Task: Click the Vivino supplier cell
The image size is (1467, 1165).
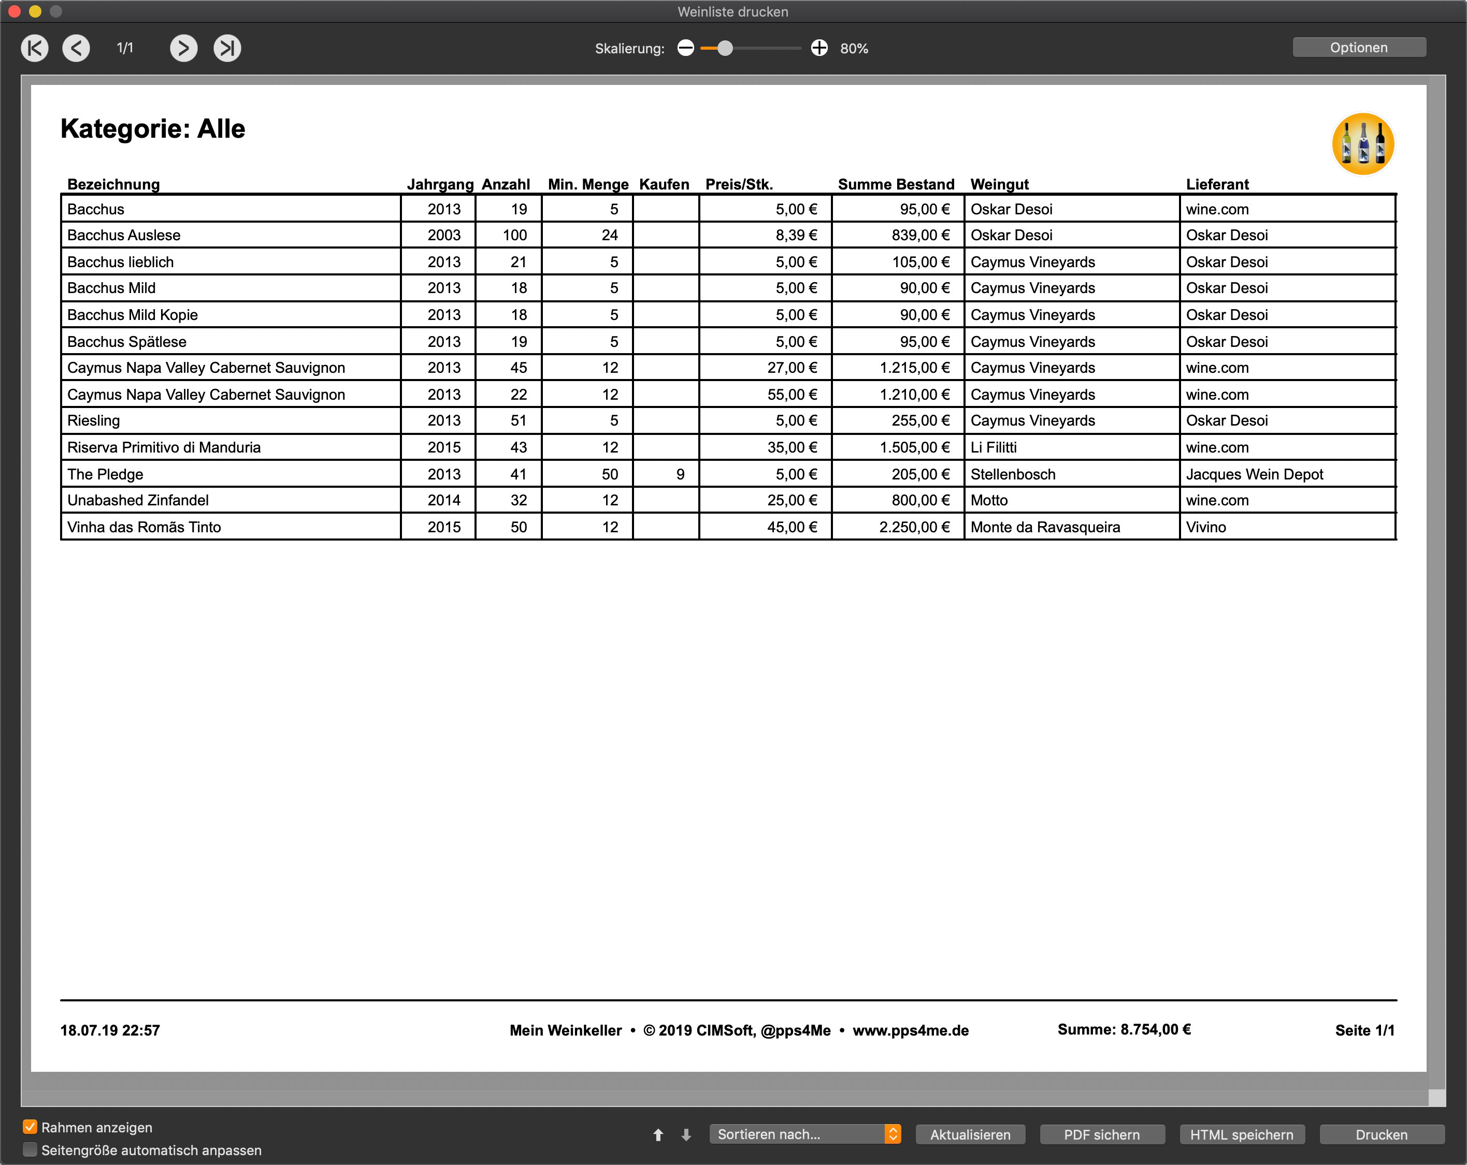Action: coord(1206,527)
